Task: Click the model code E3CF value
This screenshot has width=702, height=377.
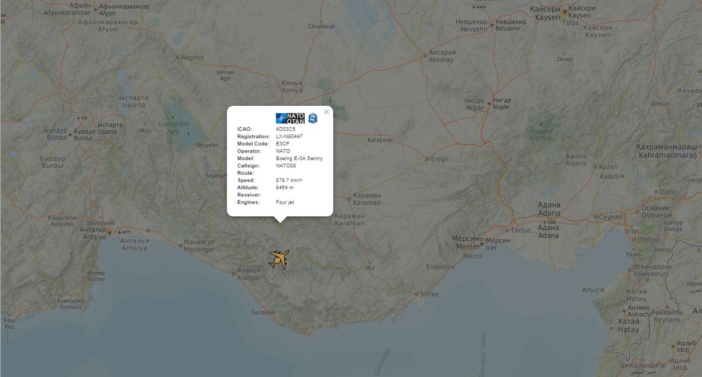Action: (x=282, y=143)
